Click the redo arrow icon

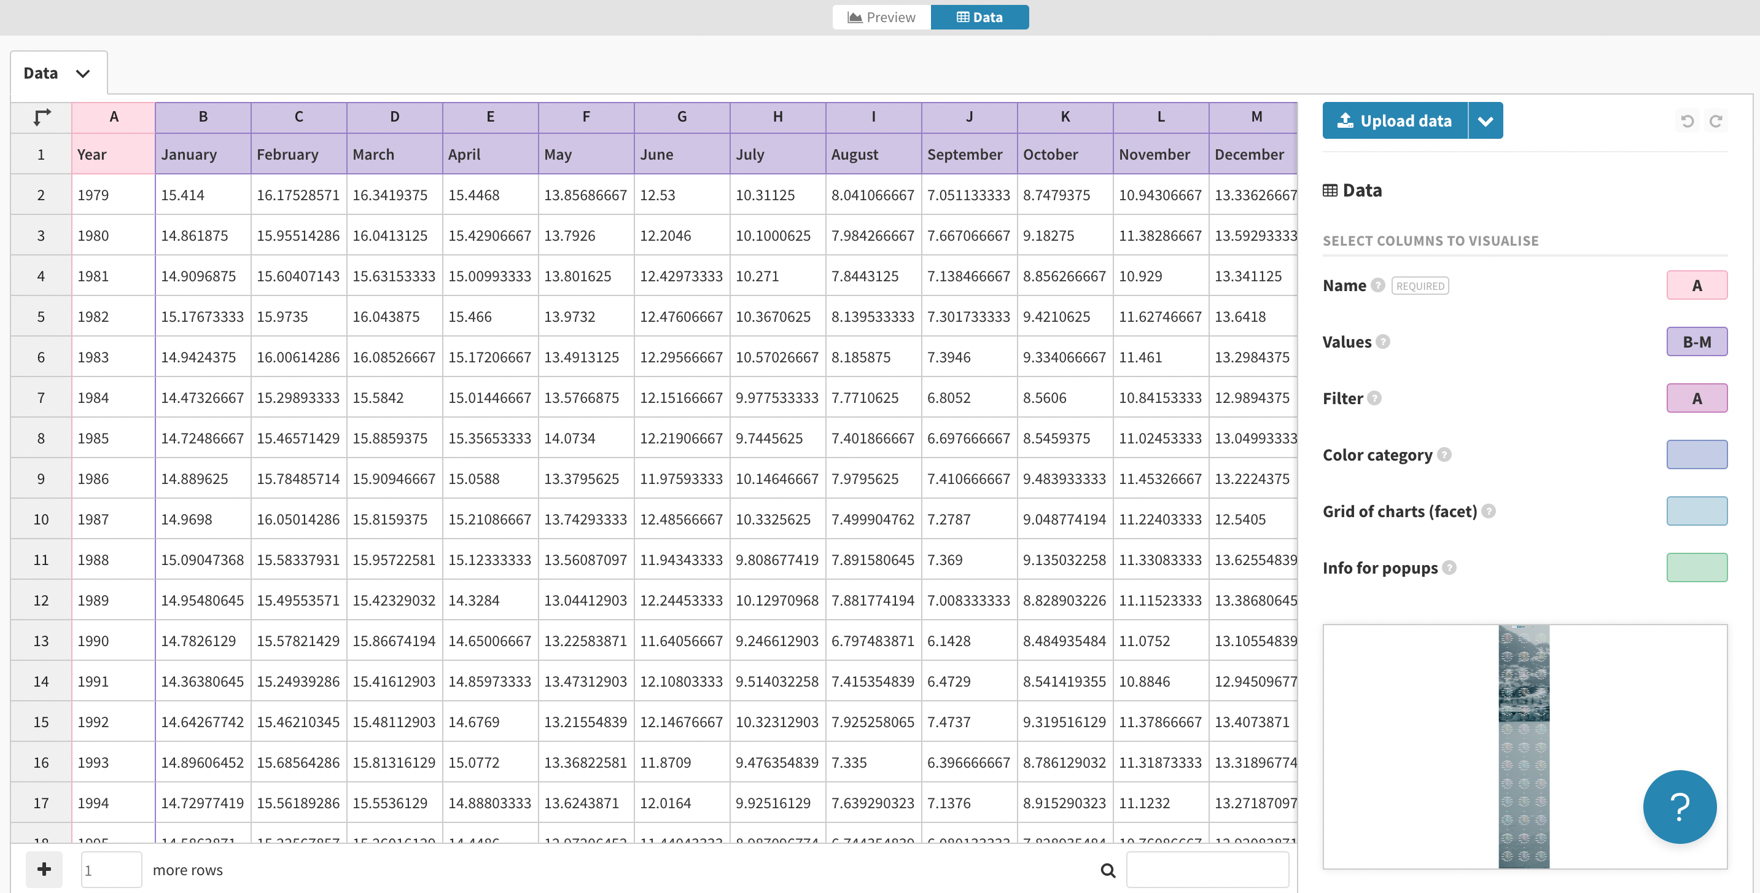click(1716, 121)
